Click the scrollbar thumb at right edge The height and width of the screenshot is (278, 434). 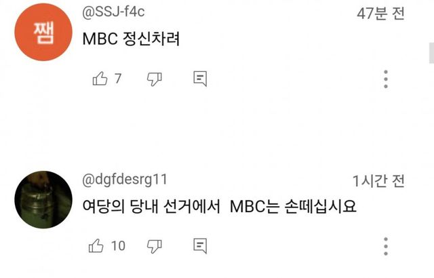click(x=431, y=53)
